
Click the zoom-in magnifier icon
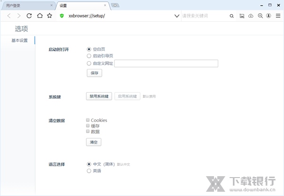click(260, 16)
